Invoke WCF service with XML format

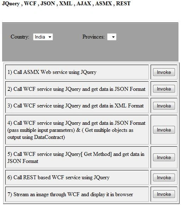[164, 106]
